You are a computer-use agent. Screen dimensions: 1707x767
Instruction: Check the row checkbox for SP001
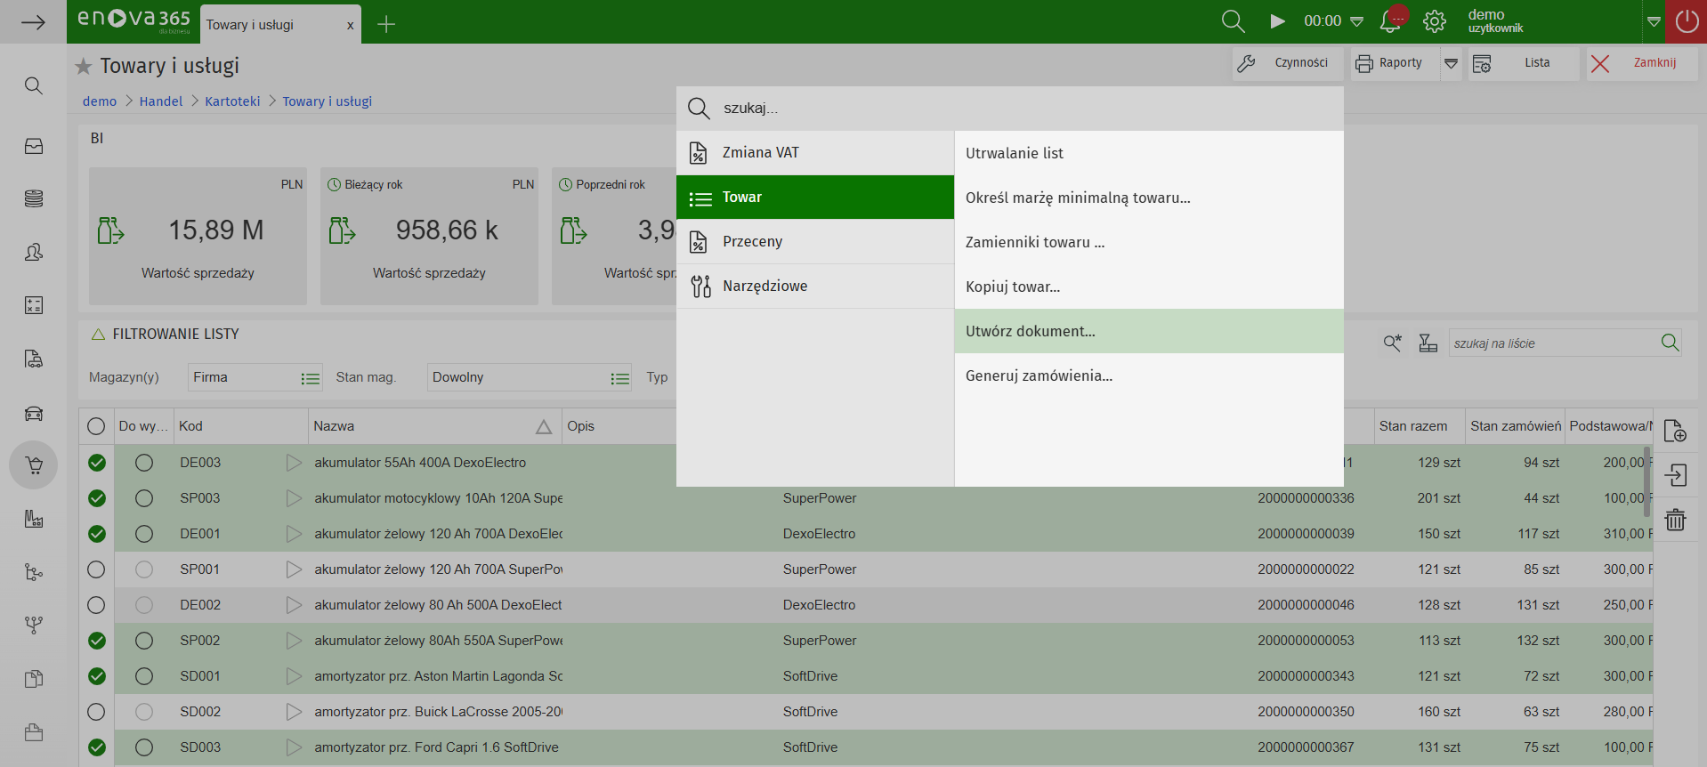pos(97,569)
